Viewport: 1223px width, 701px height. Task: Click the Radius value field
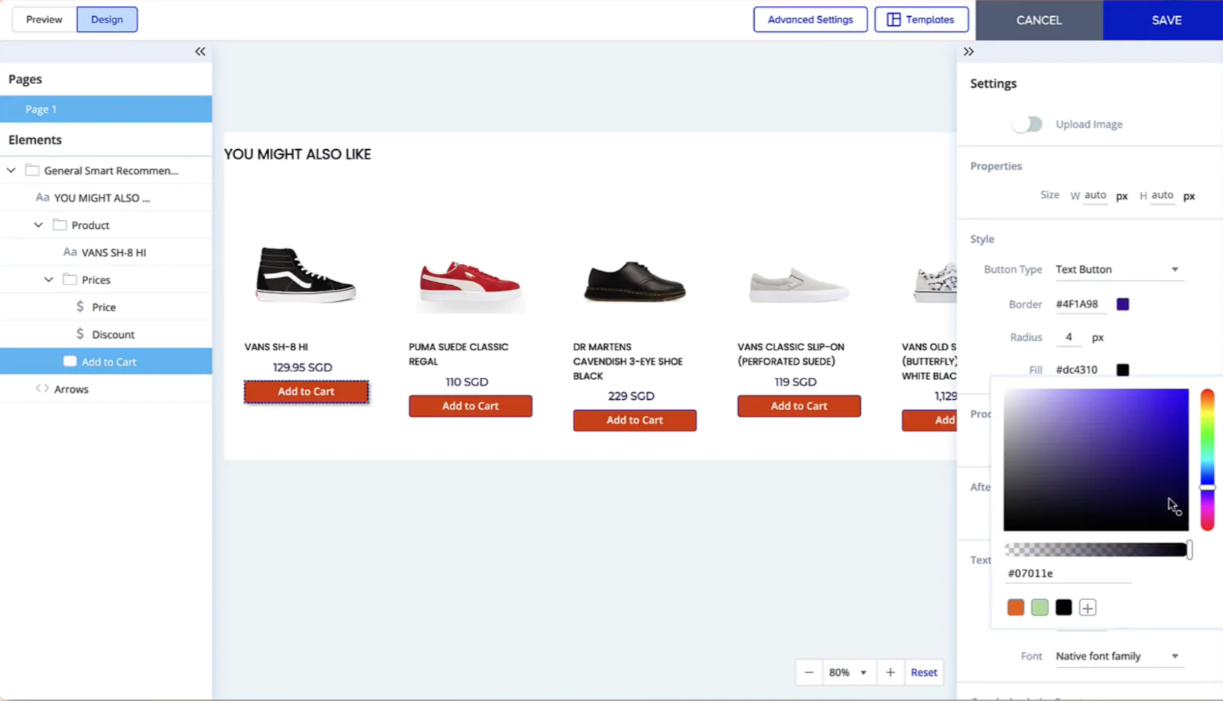pyautogui.click(x=1069, y=337)
